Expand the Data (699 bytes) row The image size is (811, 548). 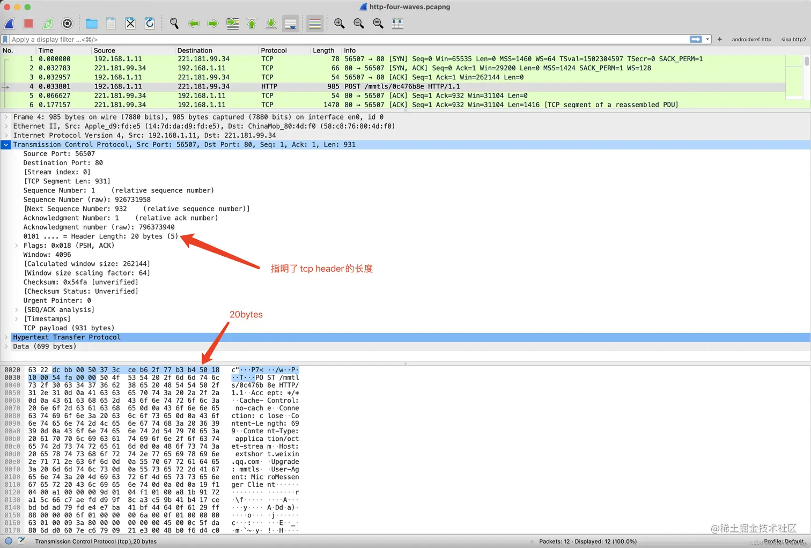pos(6,346)
